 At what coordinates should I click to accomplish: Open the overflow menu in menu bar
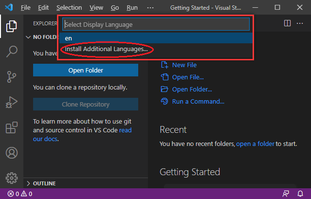click(150, 8)
